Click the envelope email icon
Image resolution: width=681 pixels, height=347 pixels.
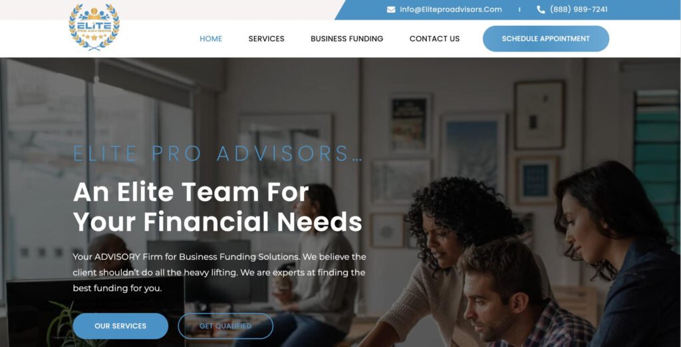[x=391, y=9]
